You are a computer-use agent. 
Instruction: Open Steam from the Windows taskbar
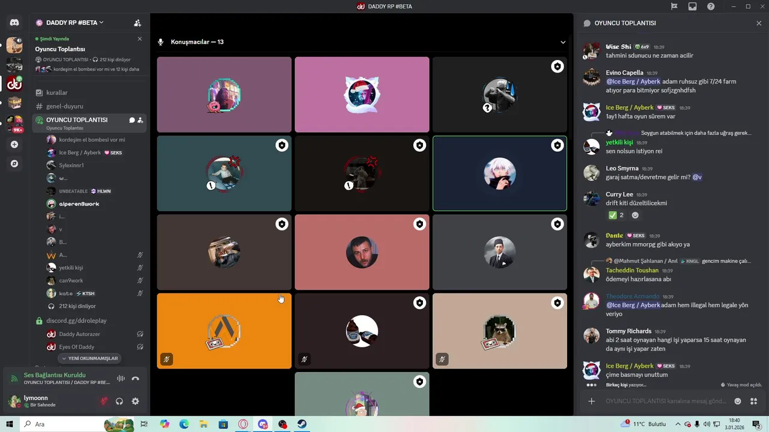coord(302,424)
